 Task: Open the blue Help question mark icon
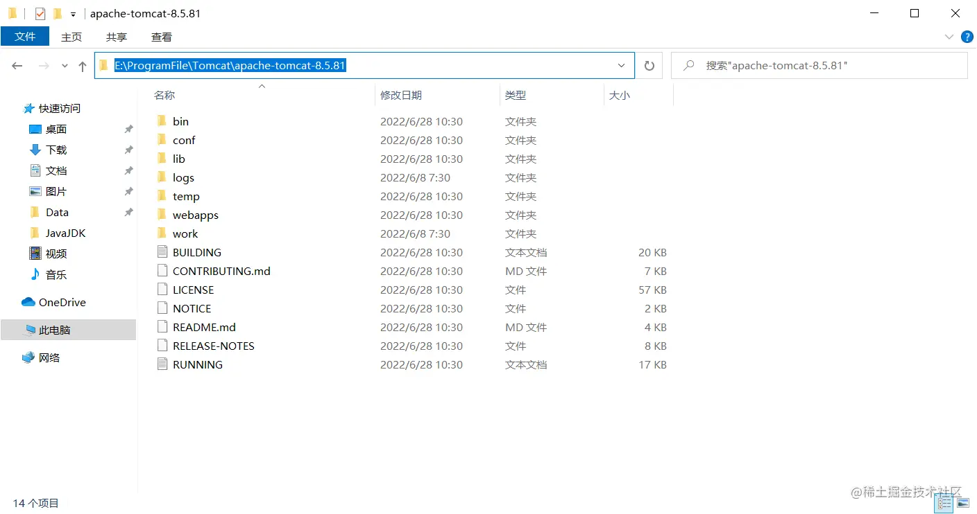967,37
